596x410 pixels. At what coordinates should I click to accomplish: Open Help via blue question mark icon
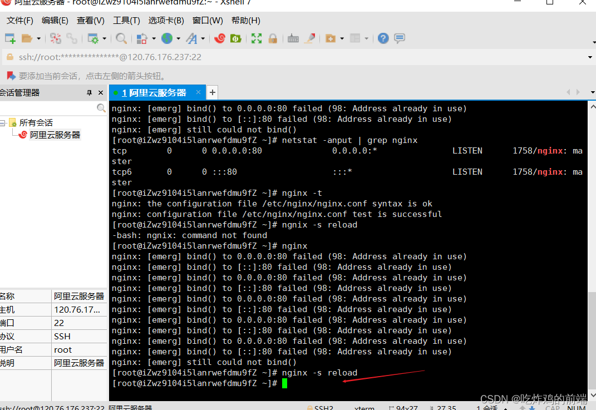[x=383, y=38]
